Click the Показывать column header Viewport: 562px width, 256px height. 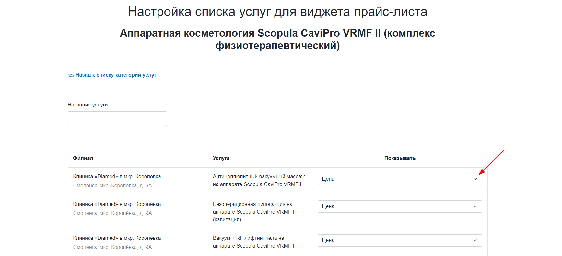[400, 158]
